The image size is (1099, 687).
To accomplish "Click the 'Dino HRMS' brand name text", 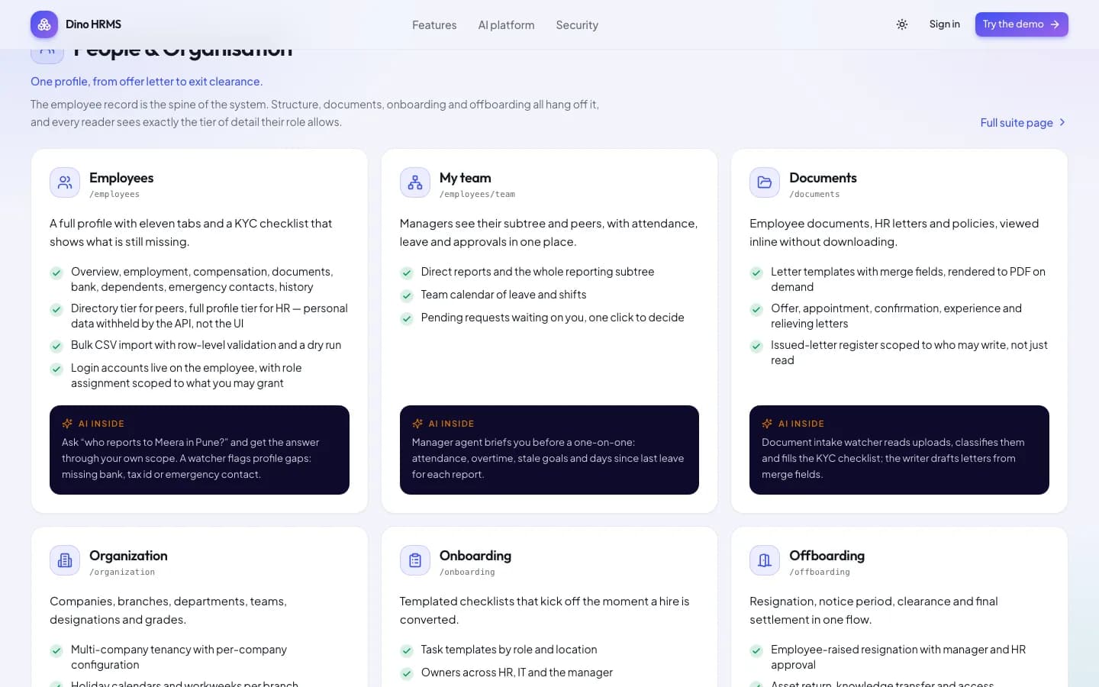I will tap(93, 24).
